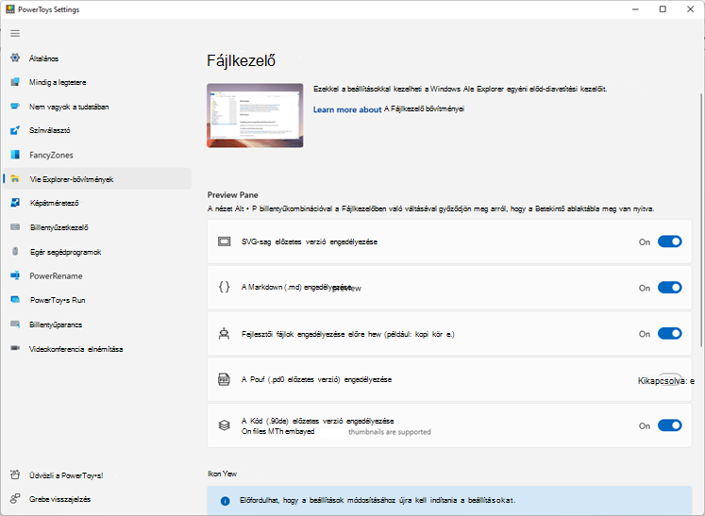Click the Kód preview layers icon
This screenshot has width=705, height=516.
pyautogui.click(x=224, y=425)
